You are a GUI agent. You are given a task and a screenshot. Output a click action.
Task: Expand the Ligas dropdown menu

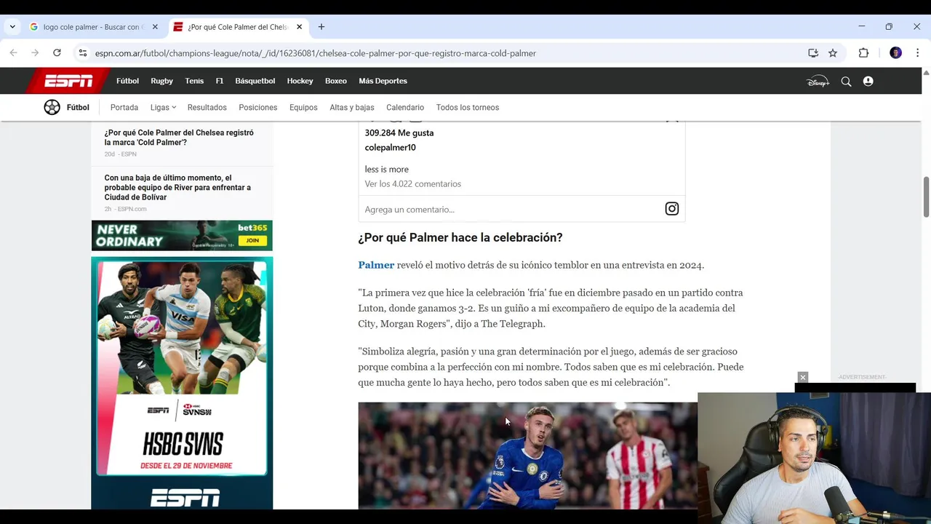click(x=163, y=107)
